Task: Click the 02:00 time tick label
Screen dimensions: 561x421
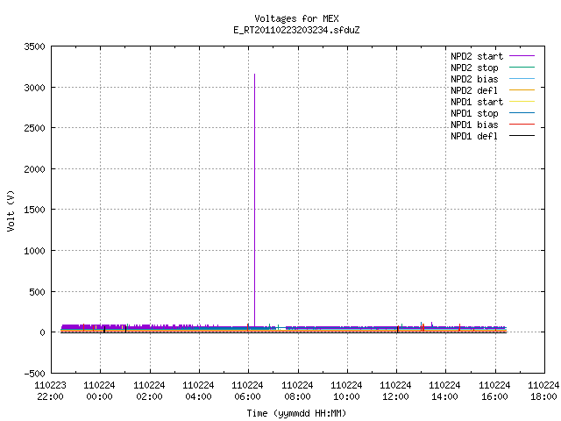Action: [149, 397]
